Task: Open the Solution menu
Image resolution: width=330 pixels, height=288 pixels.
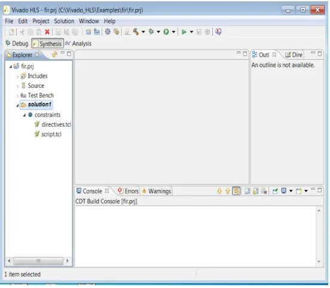Action: [x=64, y=21]
